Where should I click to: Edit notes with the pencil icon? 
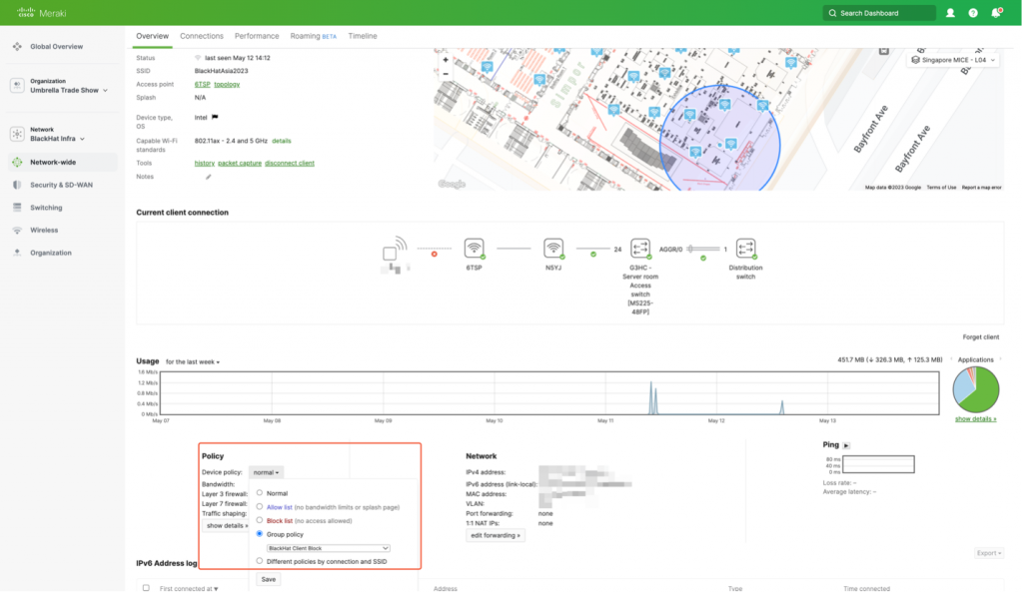[209, 177]
